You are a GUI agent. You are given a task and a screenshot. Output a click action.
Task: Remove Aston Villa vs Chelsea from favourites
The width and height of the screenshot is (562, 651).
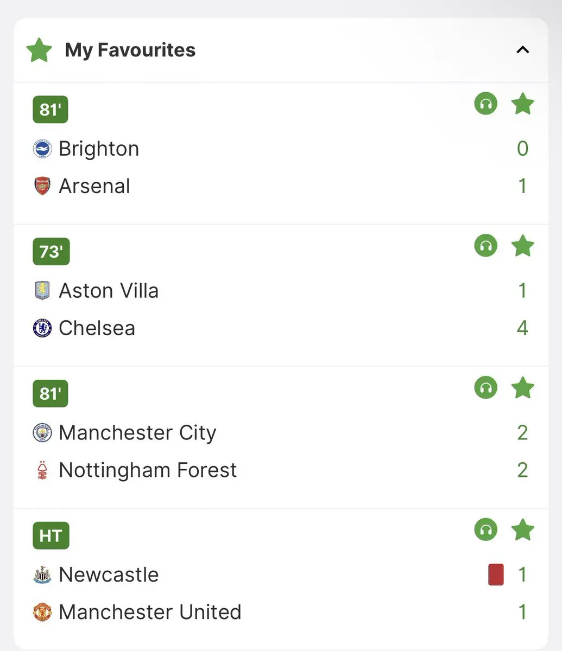coord(522,246)
